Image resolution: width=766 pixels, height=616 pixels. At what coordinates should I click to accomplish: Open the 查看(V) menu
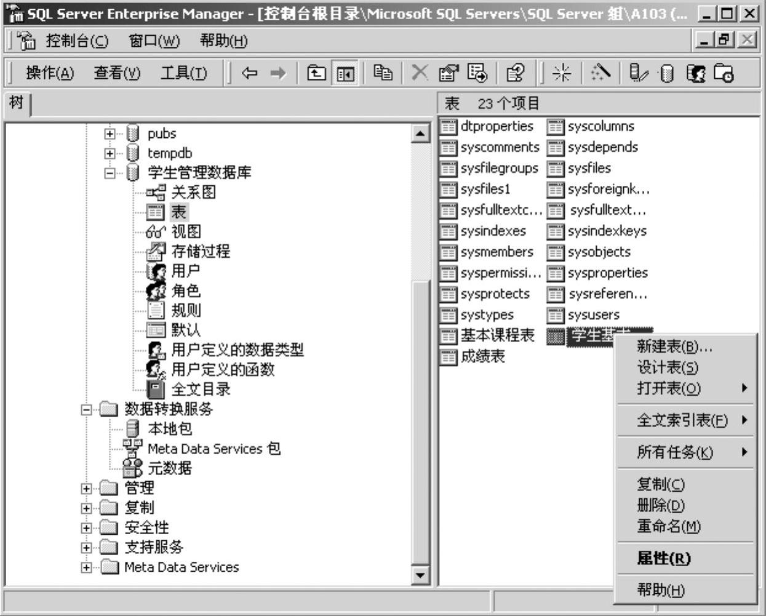pos(117,73)
